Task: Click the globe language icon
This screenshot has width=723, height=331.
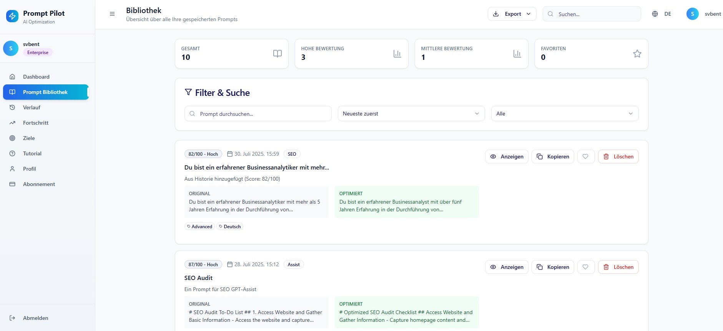Action: point(655,14)
